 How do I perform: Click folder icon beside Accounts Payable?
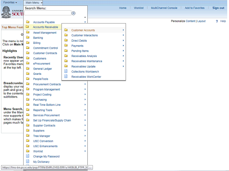[x=28, y=22]
